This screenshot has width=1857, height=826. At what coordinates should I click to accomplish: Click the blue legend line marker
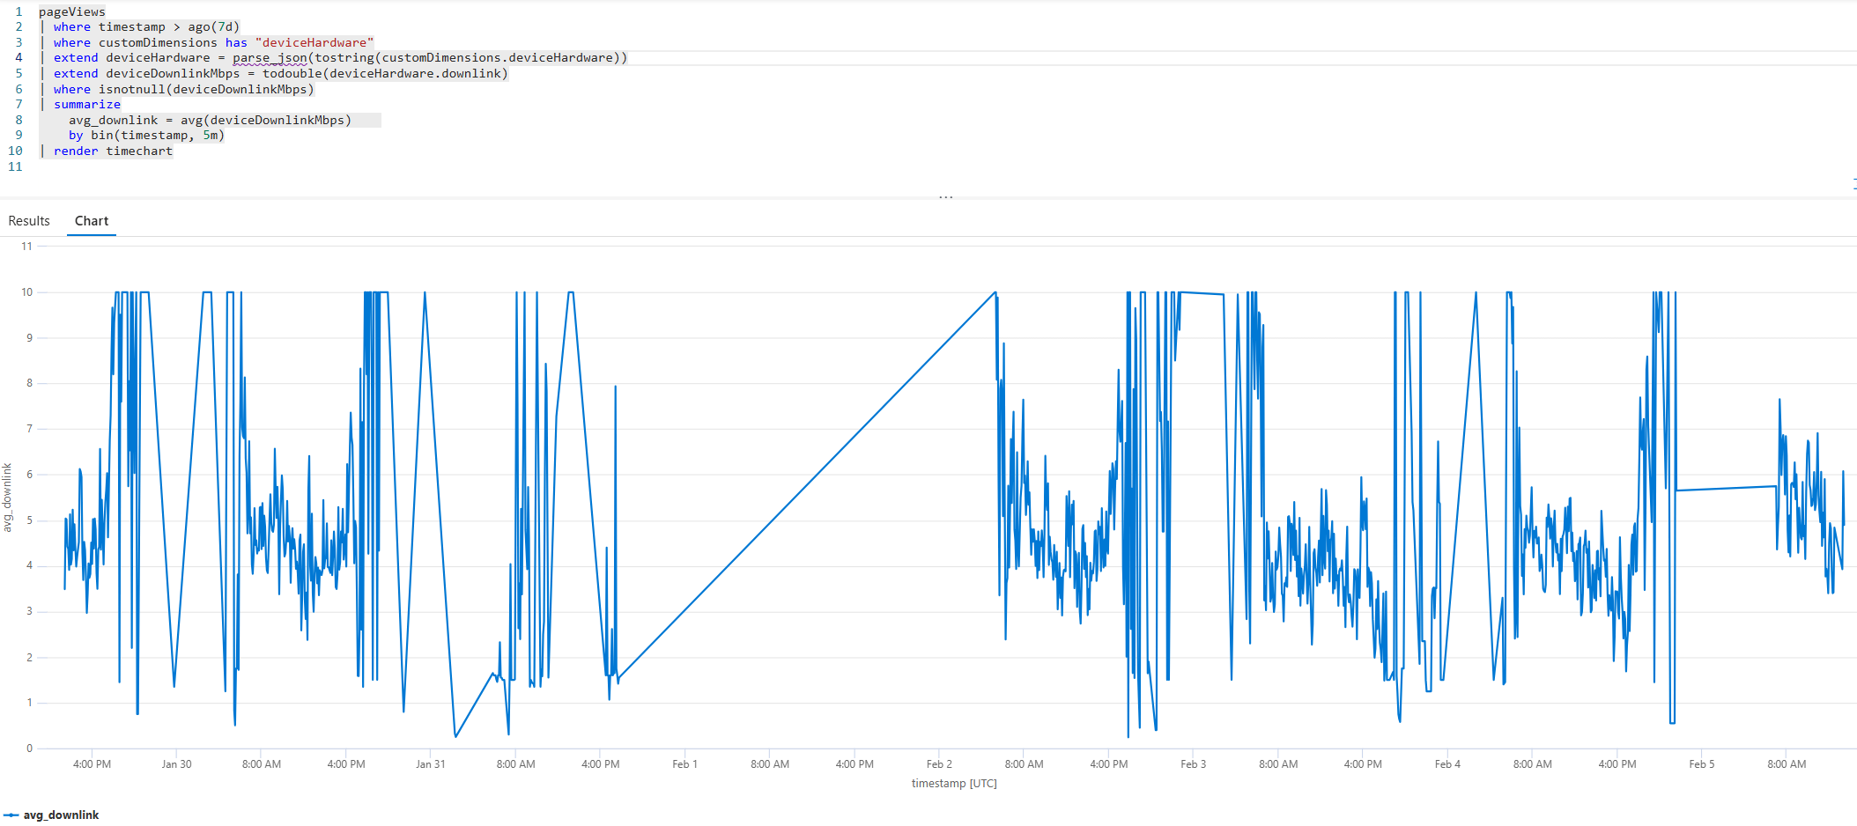coord(11,815)
